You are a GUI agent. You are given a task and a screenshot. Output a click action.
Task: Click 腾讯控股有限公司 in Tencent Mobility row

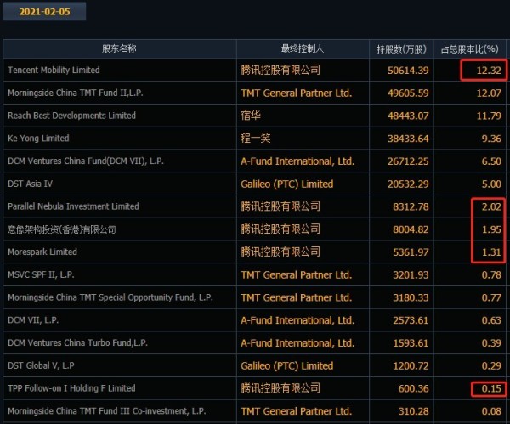280,70
